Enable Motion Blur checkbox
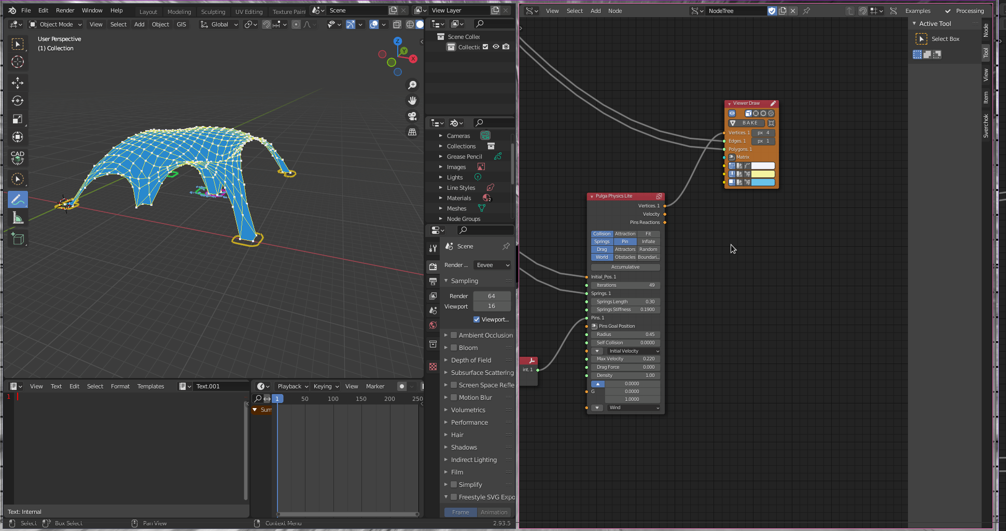The height and width of the screenshot is (531, 1006). pos(454,398)
